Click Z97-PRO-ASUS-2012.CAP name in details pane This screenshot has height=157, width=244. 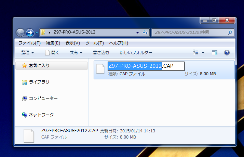click(x=70, y=131)
